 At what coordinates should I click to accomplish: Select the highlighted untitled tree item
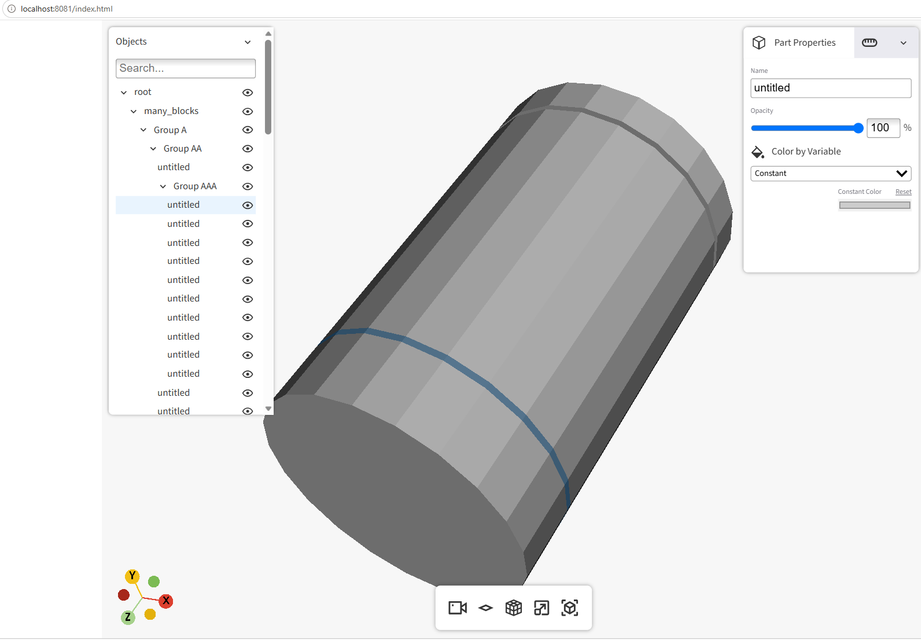point(183,205)
